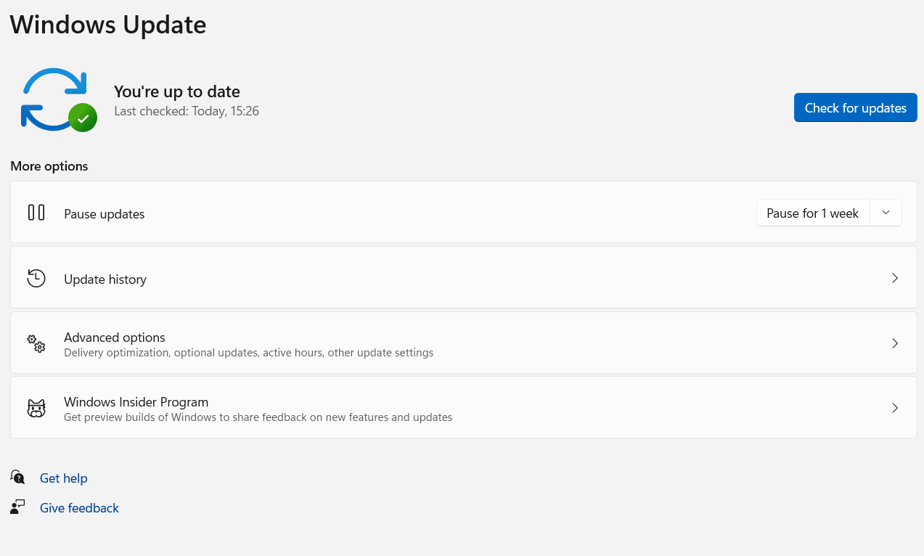Viewport: 924px width, 556px height.
Task: Click the Windows Update page title
Action: coord(108,25)
